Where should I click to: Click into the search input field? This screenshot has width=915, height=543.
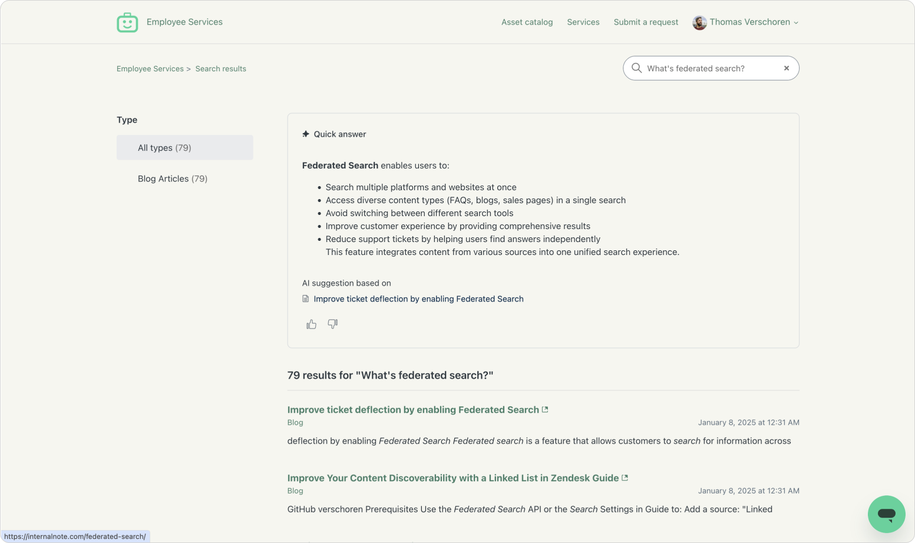(x=710, y=68)
